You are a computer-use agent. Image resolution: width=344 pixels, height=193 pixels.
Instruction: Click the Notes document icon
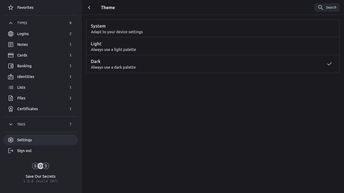[11, 44]
